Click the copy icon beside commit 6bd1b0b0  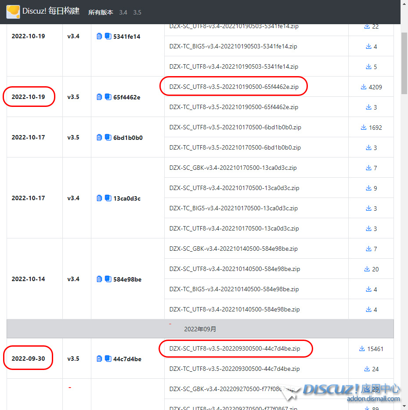point(108,137)
